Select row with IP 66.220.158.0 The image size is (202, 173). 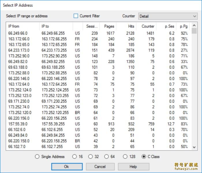click(x=98, y=141)
